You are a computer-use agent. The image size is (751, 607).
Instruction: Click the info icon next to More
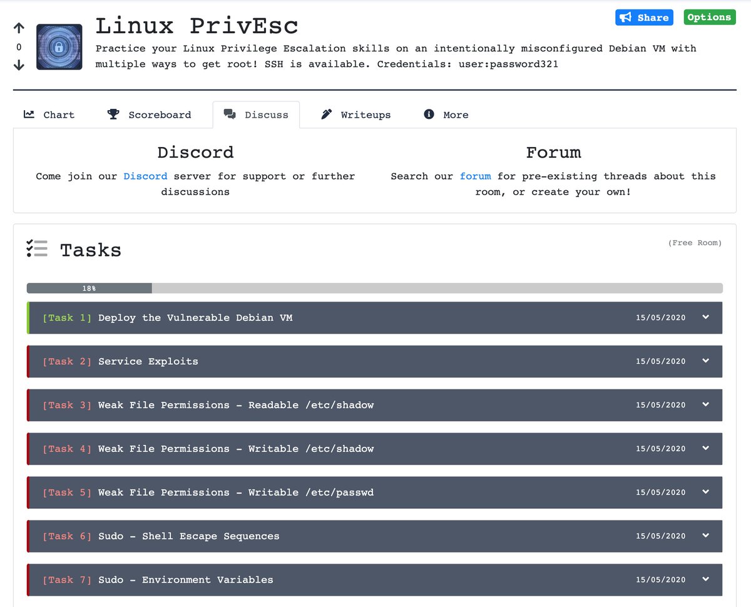(x=429, y=114)
